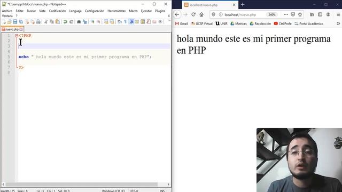Click the echo statement on line 5
This screenshot has width=342, height=192.
click(x=85, y=57)
